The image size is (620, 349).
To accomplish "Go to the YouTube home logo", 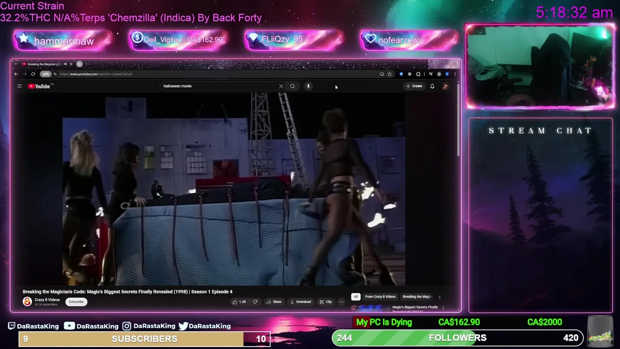I will (40, 86).
